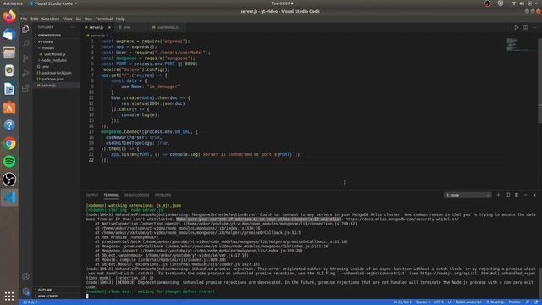
Task: Open the Help menu
Action: 120,19
